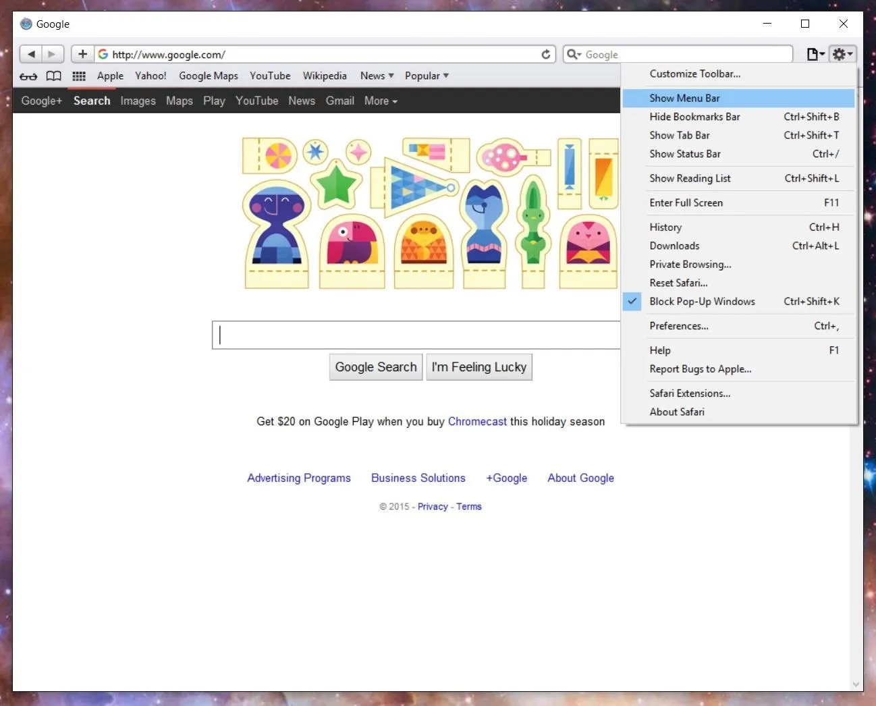
Task: Open the Google Maps bookmark
Action: pos(209,76)
